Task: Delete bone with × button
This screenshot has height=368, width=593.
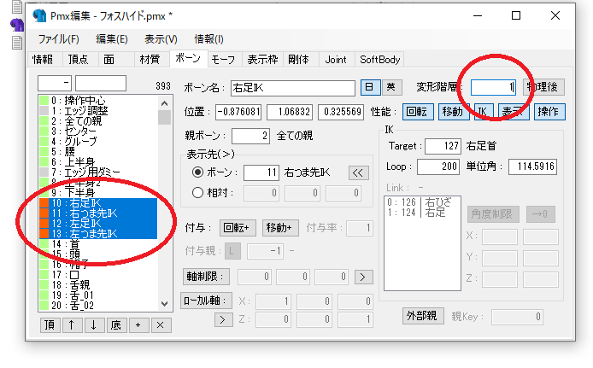Action: point(161,325)
